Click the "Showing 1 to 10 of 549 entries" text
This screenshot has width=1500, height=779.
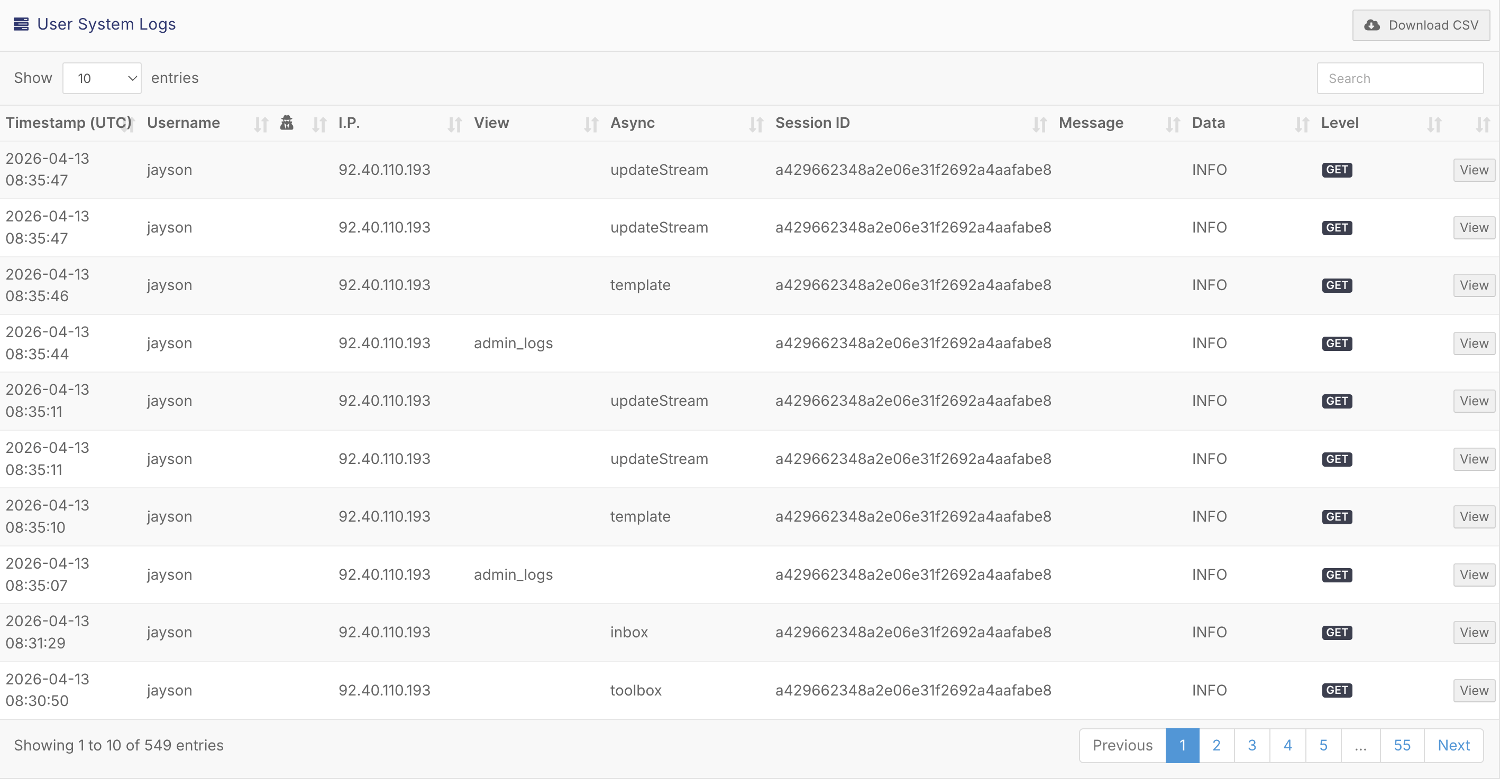119,745
